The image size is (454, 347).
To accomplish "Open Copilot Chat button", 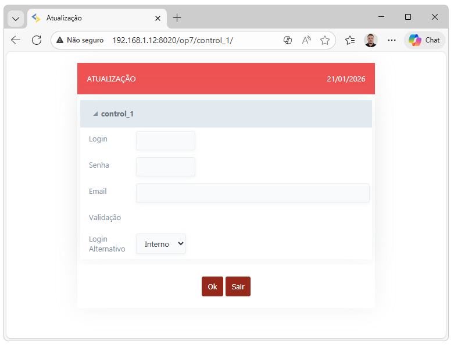I will click(x=424, y=40).
